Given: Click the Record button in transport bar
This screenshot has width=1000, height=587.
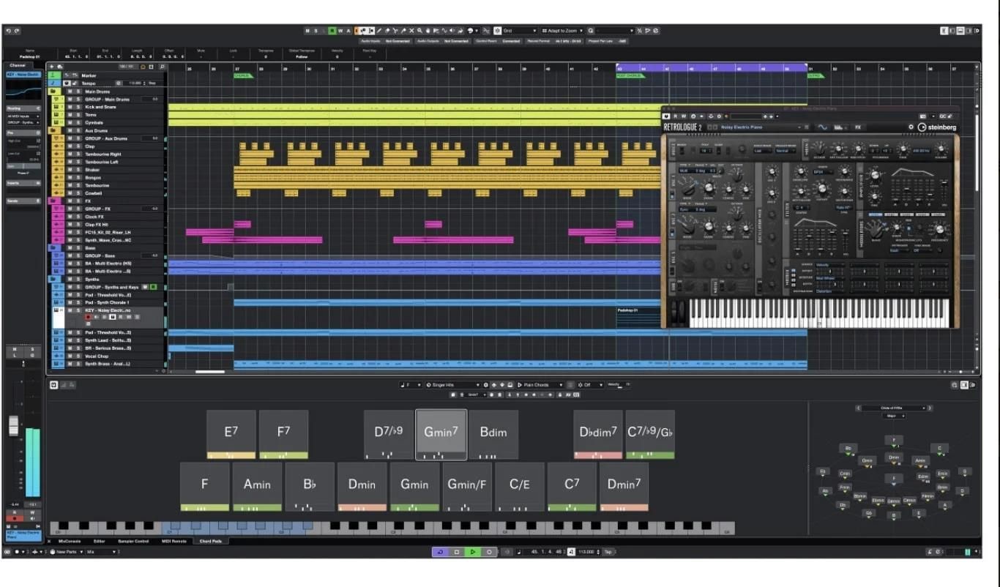Looking at the screenshot, I should tap(489, 552).
